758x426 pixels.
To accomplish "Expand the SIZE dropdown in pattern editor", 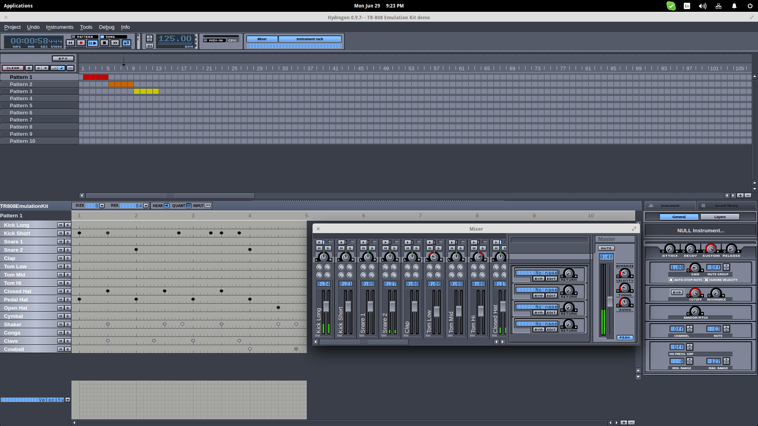I will pyautogui.click(x=102, y=206).
